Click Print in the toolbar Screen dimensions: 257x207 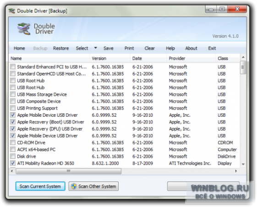129,48
